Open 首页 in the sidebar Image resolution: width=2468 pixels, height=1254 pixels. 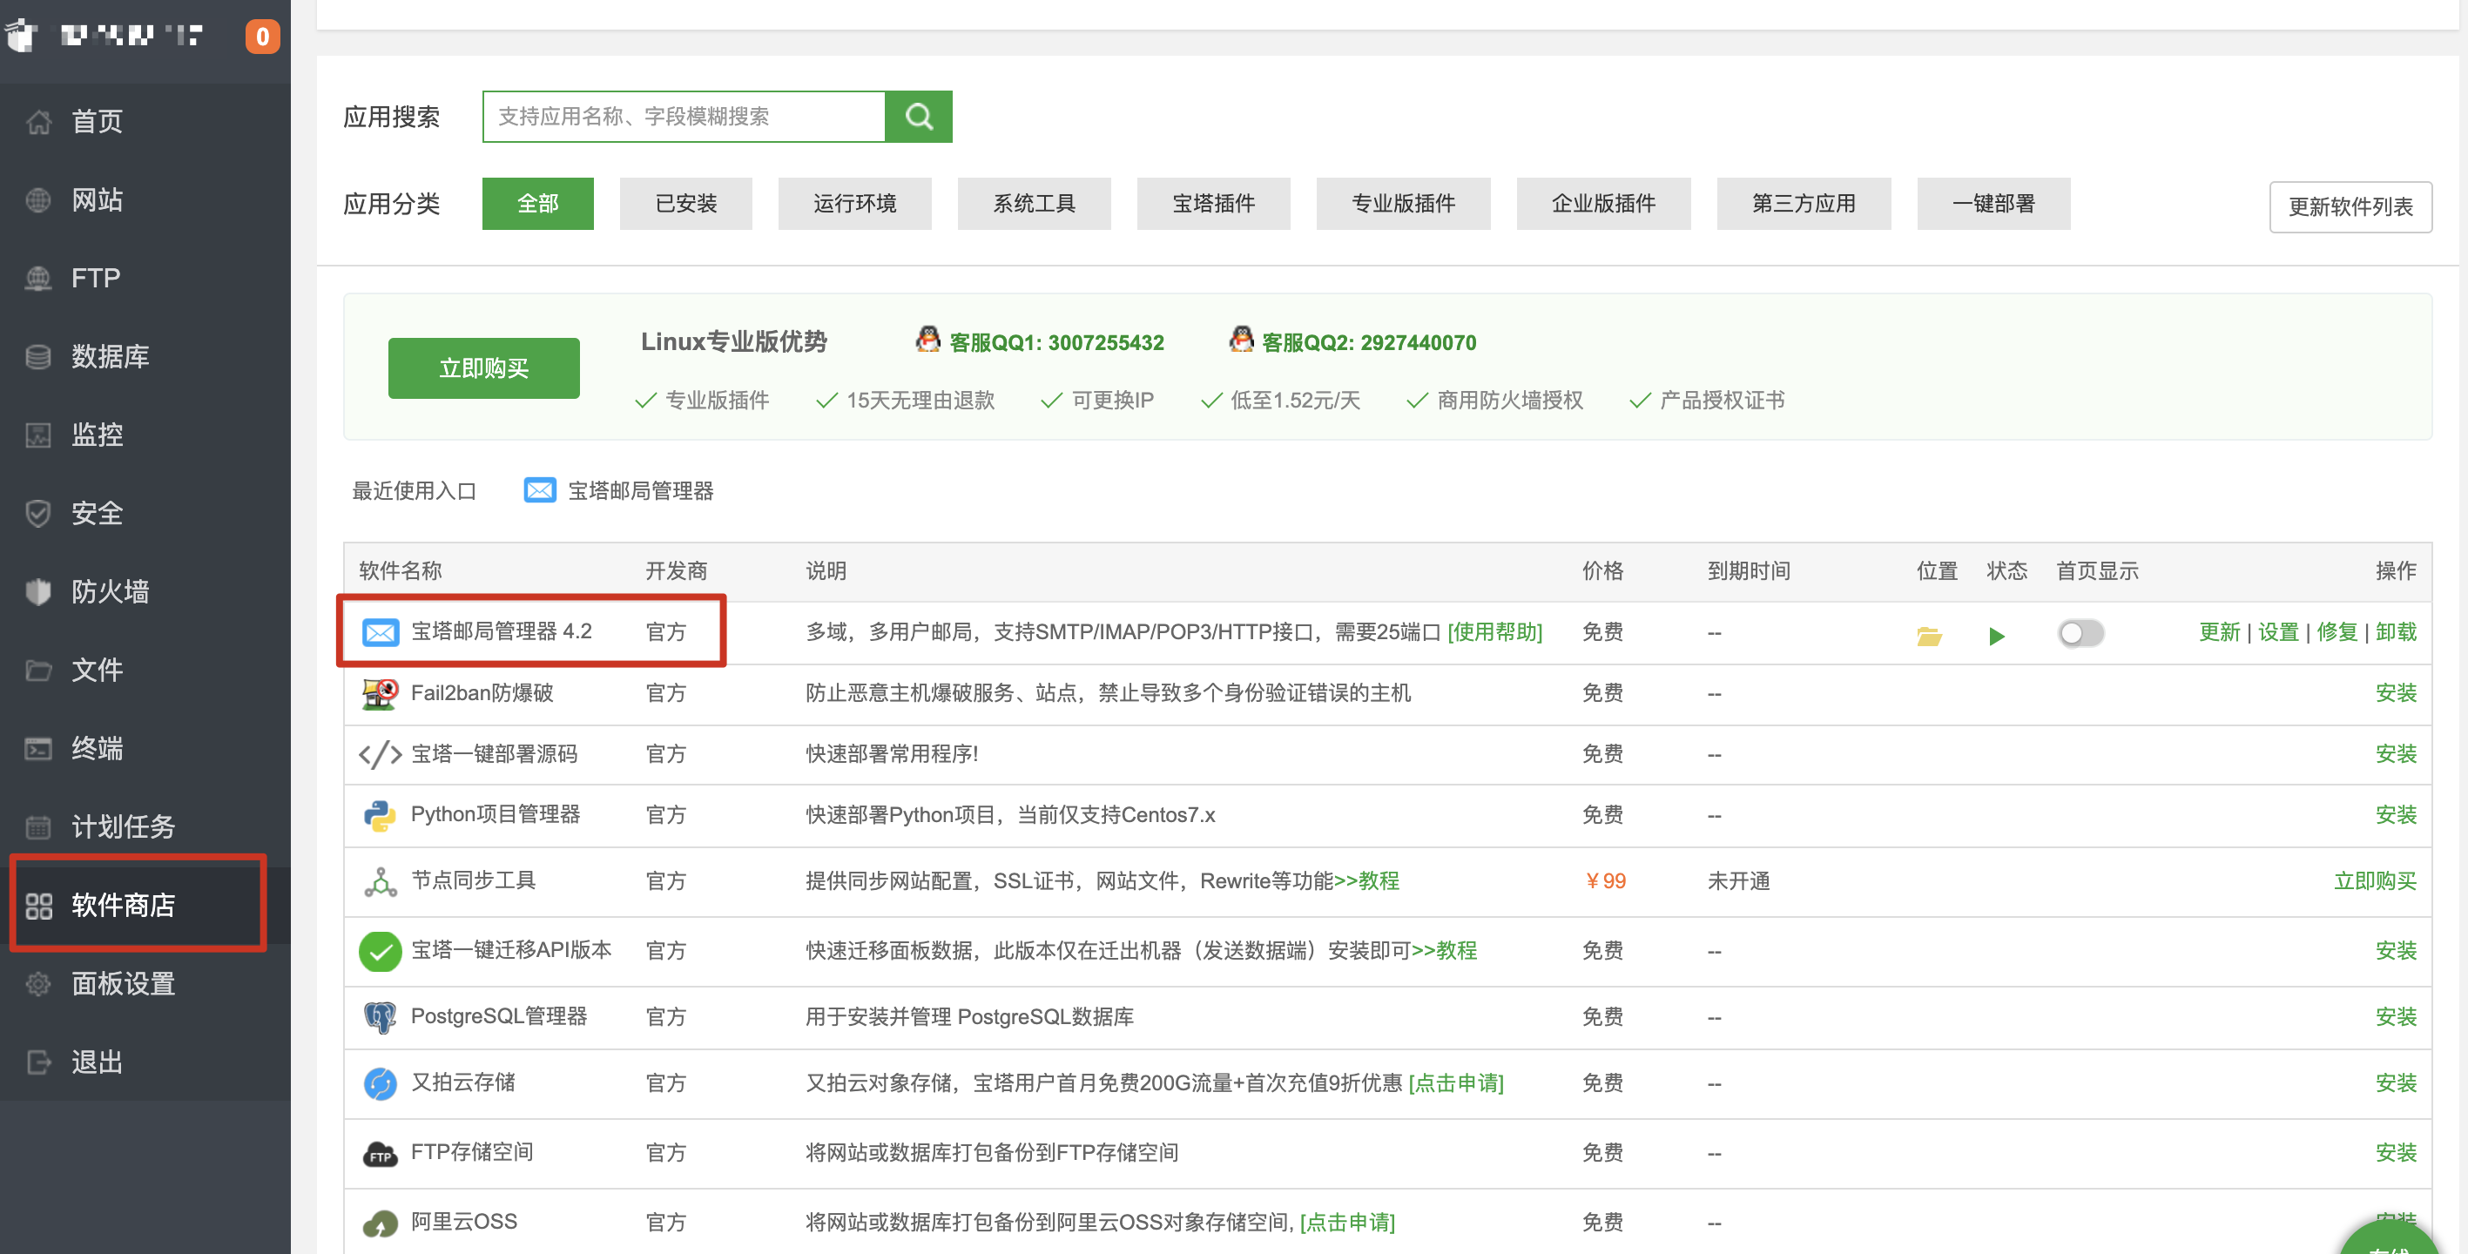click(145, 122)
